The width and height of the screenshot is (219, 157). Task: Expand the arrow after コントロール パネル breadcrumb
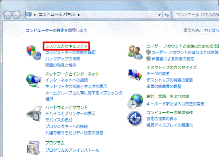point(79,14)
